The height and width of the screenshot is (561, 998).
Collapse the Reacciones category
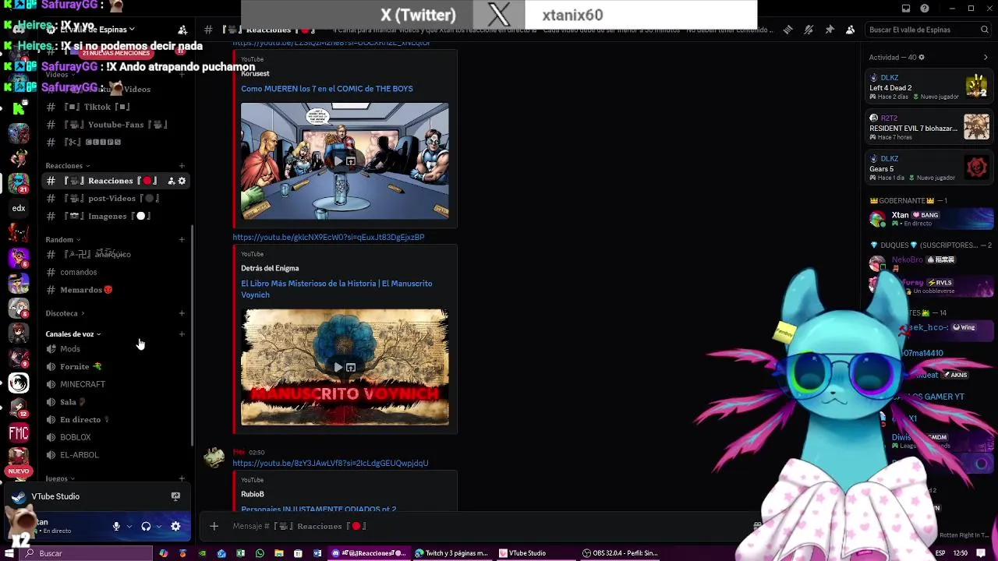[x=68, y=166]
